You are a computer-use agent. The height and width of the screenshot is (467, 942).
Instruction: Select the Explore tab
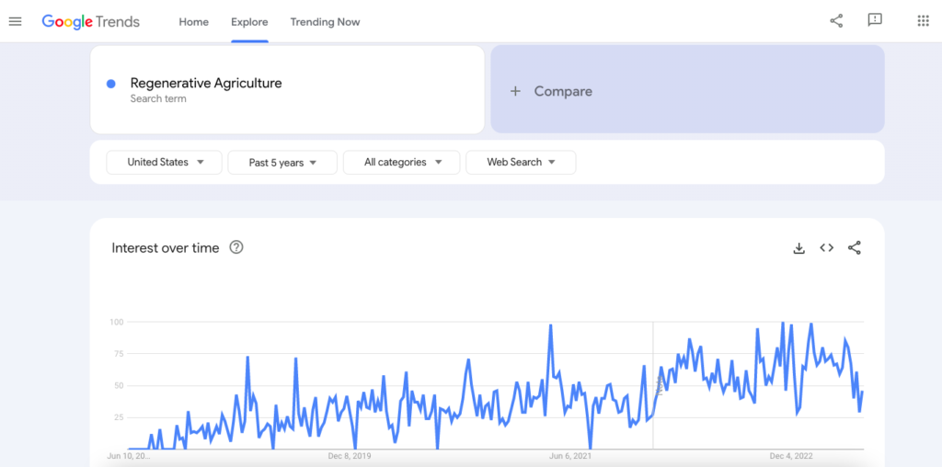coord(249,22)
